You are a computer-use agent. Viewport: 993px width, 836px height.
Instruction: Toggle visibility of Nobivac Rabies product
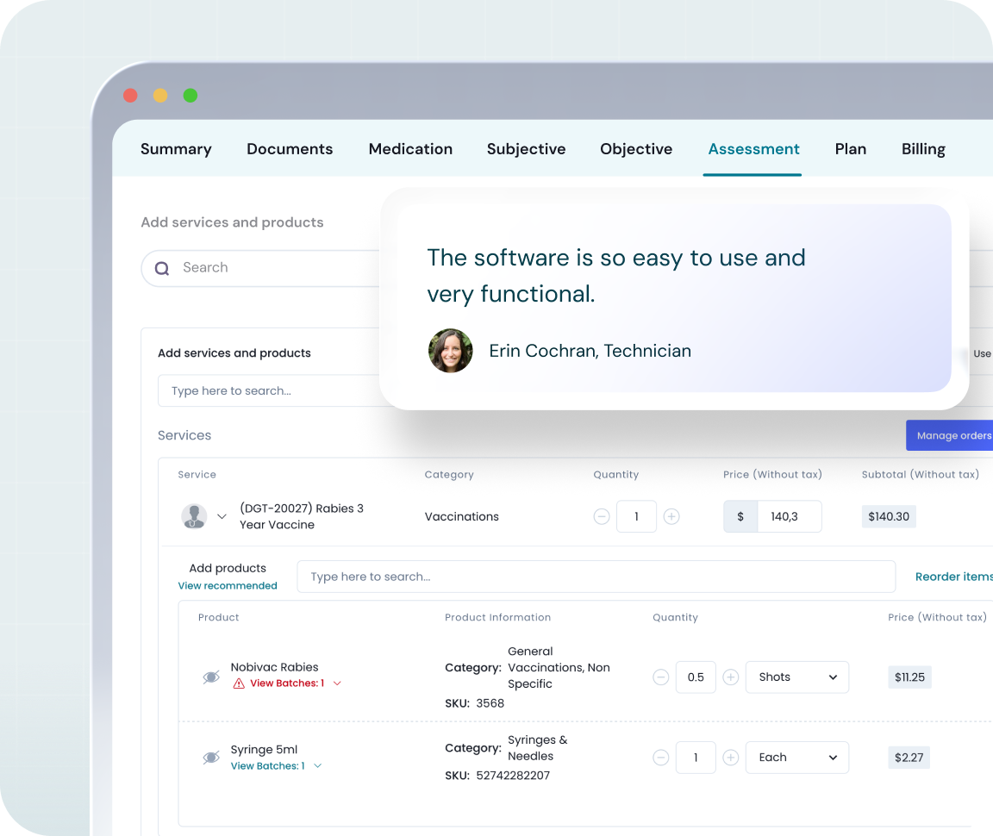(x=211, y=677)
